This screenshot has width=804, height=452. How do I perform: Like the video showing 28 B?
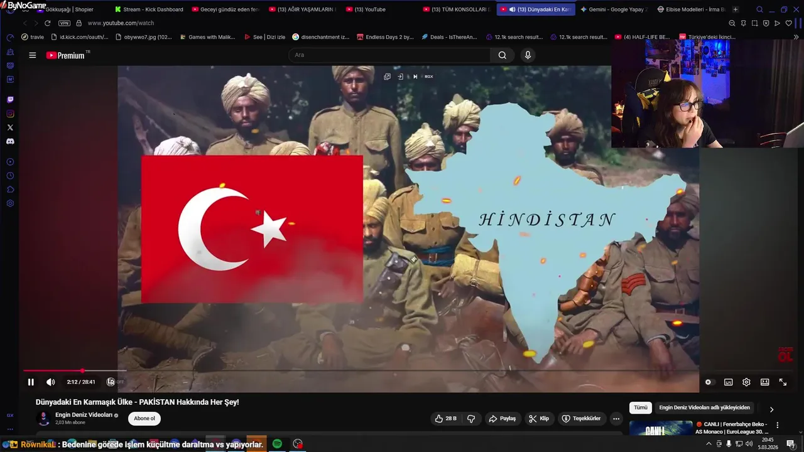click(446, 419)
